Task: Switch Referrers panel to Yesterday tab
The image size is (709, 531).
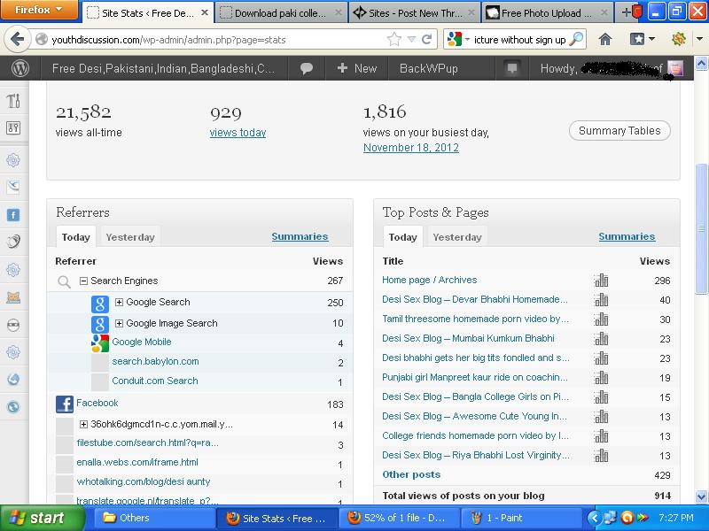Action: 130,237
